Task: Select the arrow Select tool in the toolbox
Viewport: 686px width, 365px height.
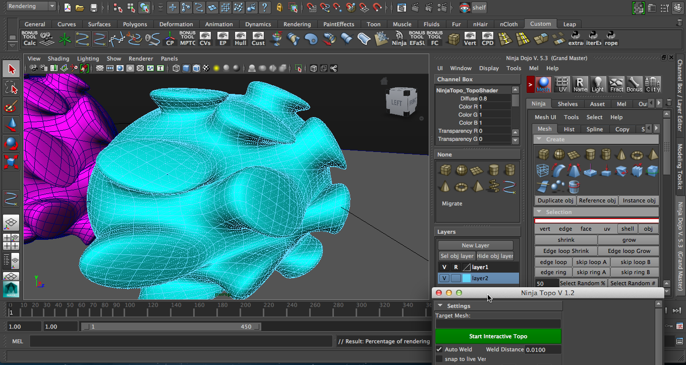Action: pos(12,69)
